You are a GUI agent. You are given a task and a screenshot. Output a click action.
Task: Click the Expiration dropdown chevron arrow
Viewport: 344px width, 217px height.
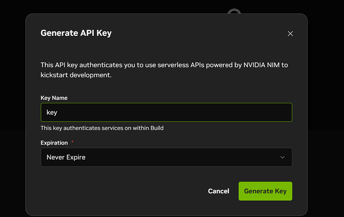point(282,157)
